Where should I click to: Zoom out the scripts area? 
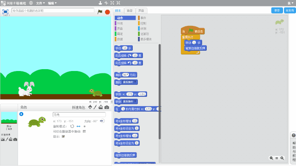pyautogui.click(x=271, y=158)
